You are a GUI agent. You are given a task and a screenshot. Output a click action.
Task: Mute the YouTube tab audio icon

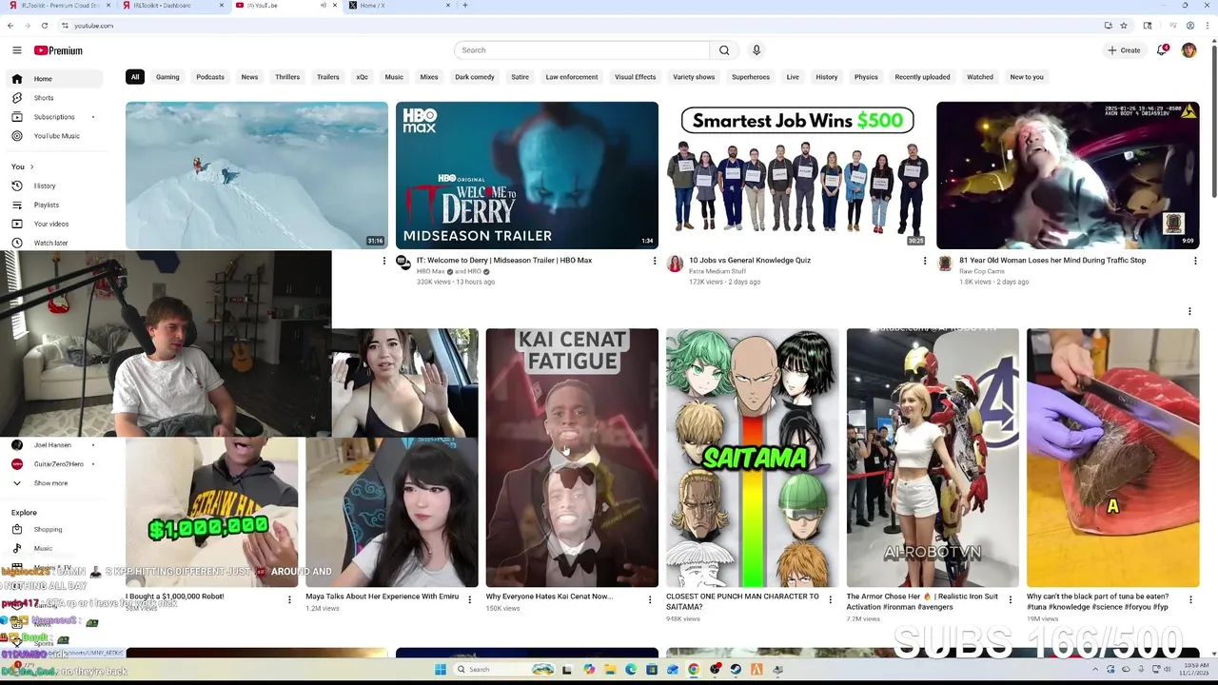(x=323, y=6)
